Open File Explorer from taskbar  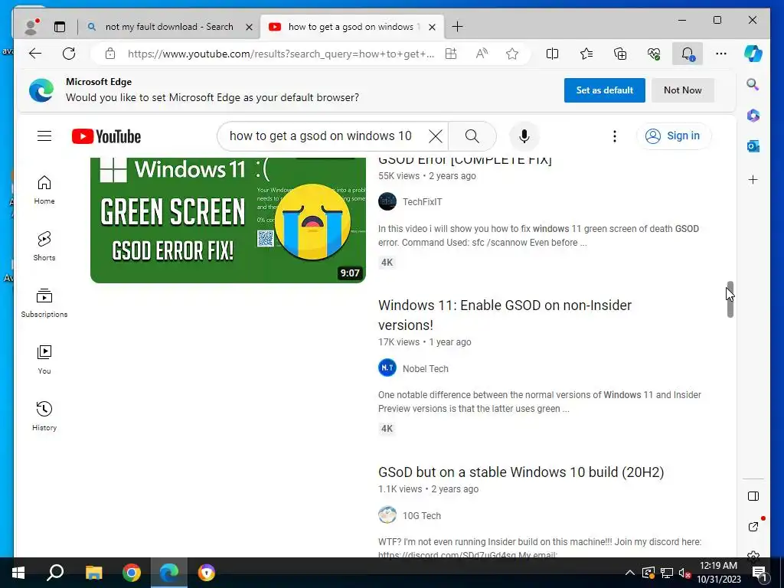tap(93, 573)
